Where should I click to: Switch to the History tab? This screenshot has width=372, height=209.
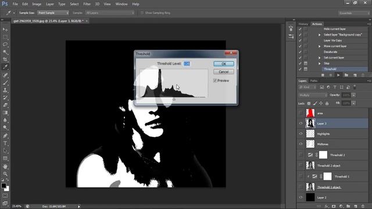[x=303, y=24]
